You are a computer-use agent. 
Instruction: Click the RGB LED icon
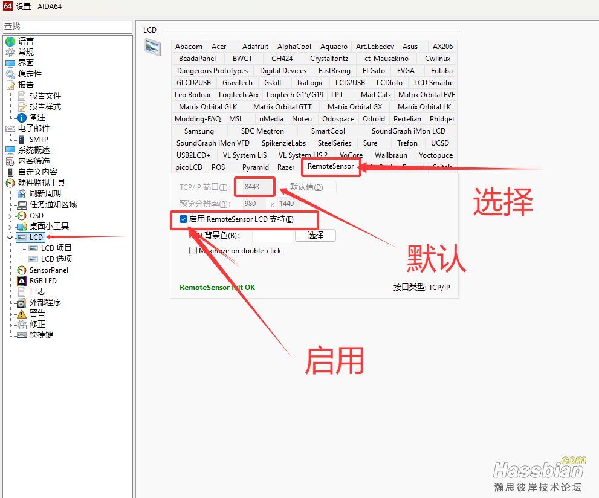pyautogui.click(x=22, y=281)
